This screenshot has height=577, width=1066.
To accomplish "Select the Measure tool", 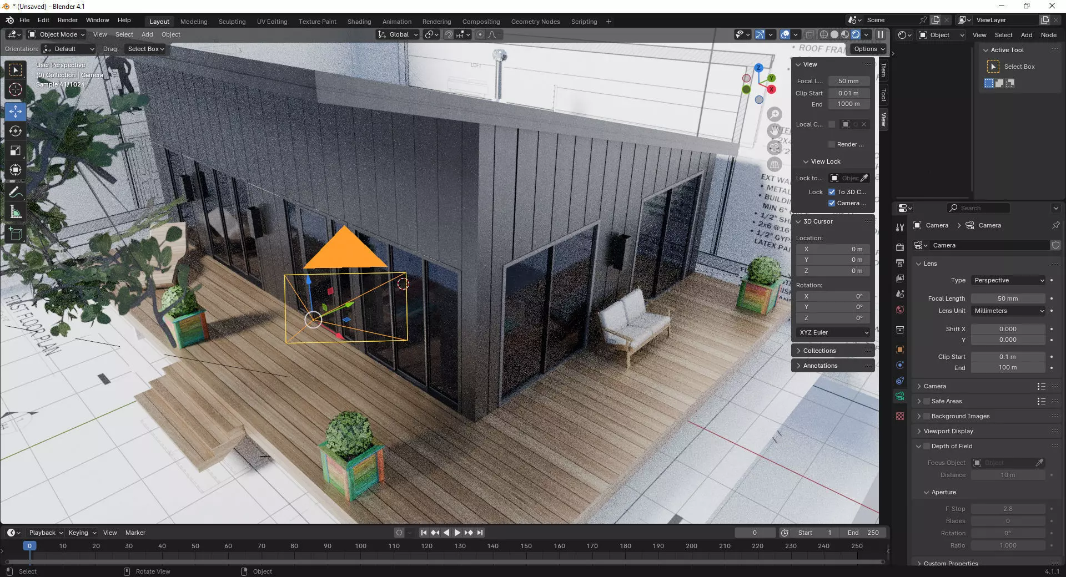I will coord(16,212).
